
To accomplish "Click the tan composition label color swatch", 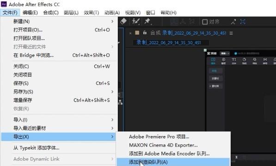I will coord(137,33).
